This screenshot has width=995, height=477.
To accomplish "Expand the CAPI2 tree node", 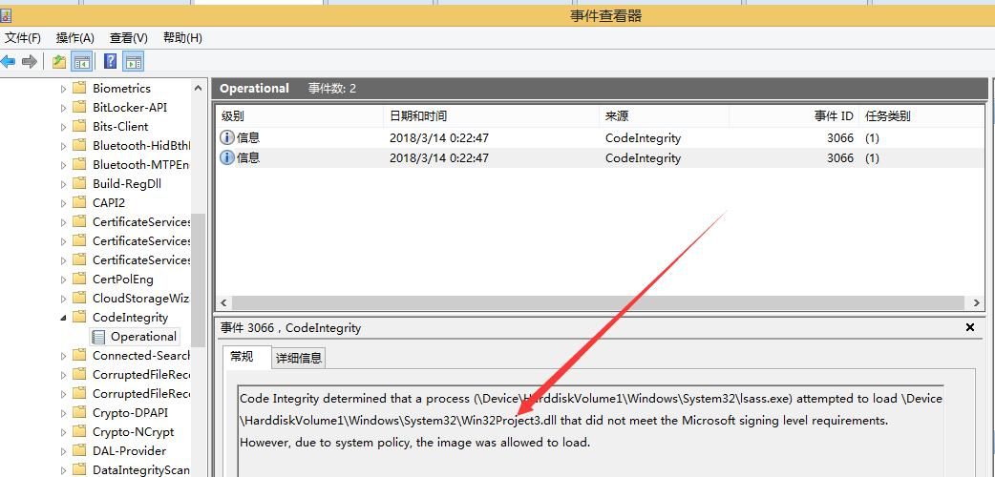I will 63,203.
